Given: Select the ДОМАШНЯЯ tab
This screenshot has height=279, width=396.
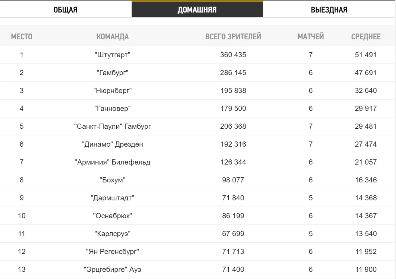Looking at the screenshot, I should tap(197, 10).
